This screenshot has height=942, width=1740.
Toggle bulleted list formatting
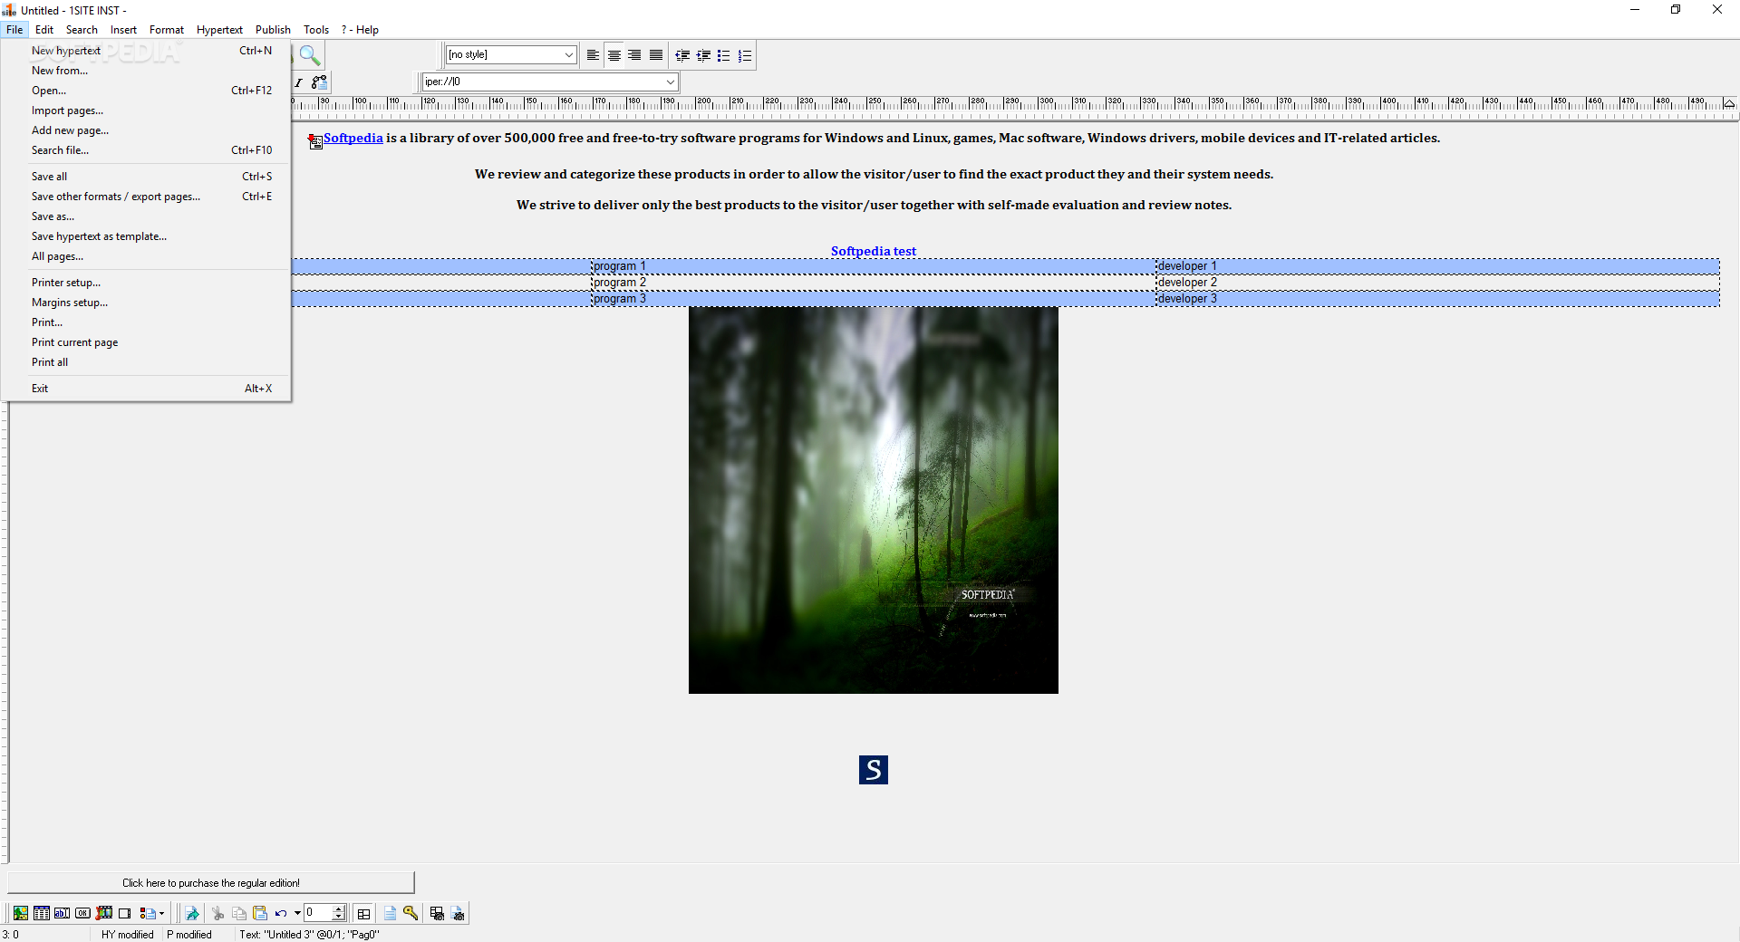point(723,55)
